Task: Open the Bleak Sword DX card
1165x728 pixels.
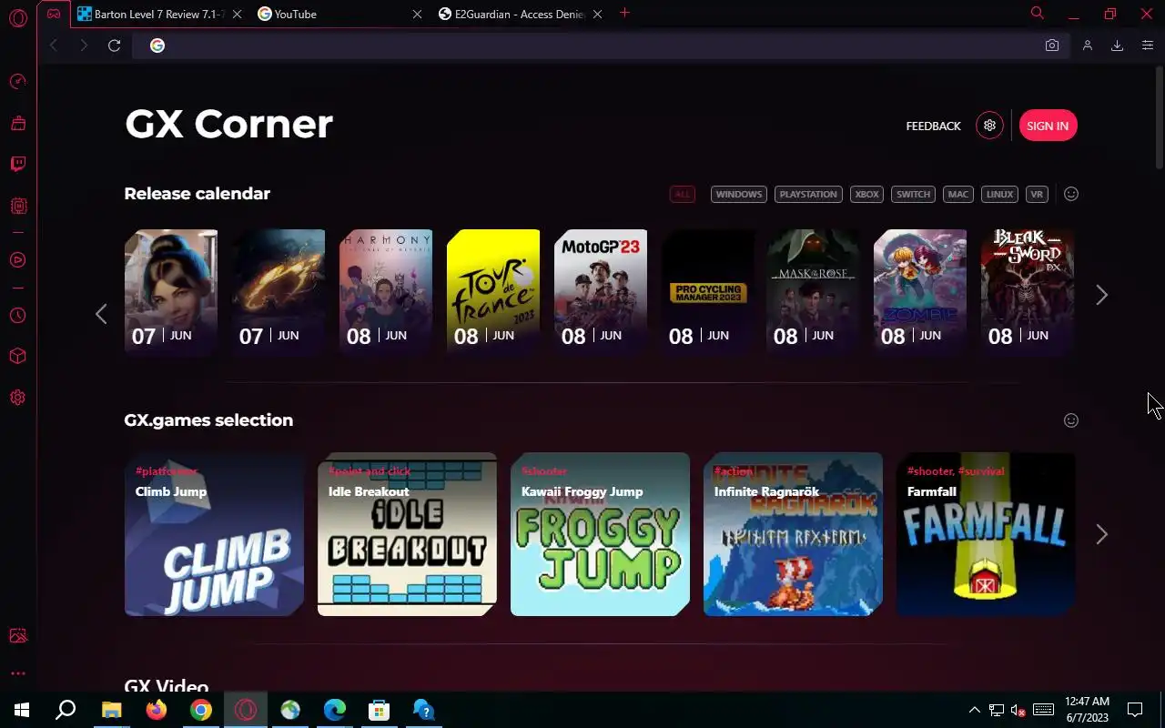Action: [x=1028, y=291]
